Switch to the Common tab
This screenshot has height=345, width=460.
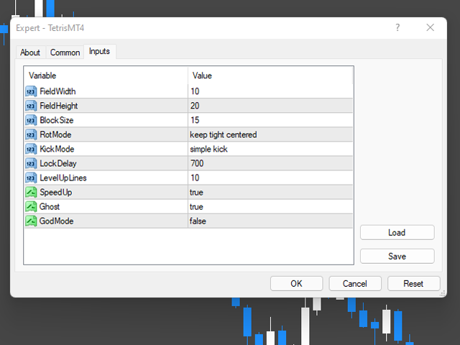click(x=65, y=52)
